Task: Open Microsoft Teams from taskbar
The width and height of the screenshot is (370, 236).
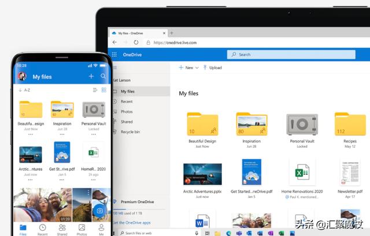Action: 239,233
